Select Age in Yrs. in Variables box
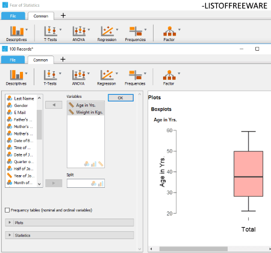 86,105
